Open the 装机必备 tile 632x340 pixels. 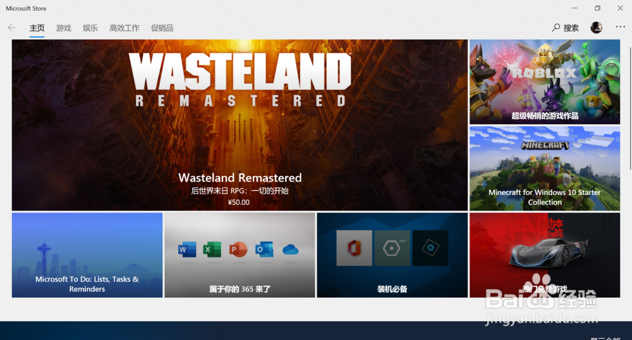point(392,255)
